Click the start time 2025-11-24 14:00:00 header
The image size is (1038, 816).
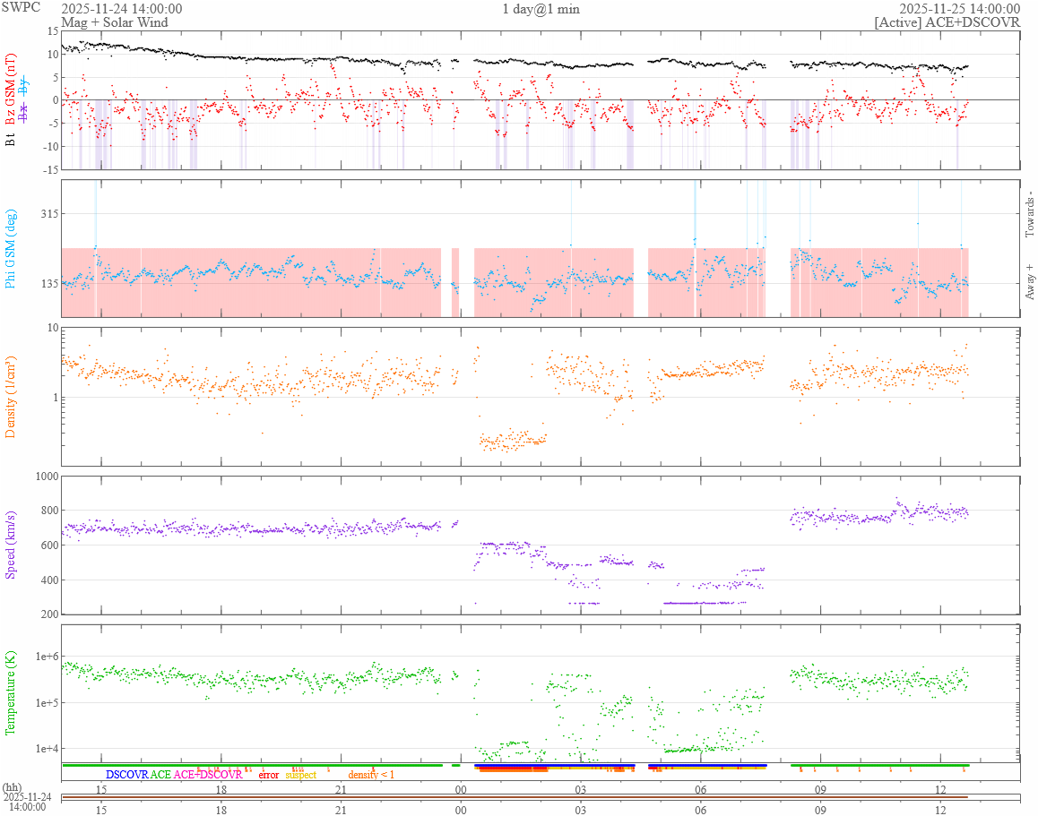121,9
